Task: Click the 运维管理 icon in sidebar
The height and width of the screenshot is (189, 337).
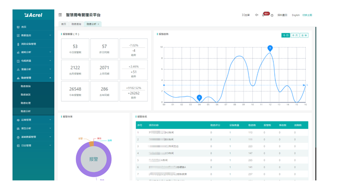Action: click(18, 120)
